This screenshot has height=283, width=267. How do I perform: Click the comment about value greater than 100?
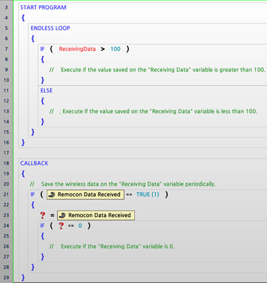157,70
